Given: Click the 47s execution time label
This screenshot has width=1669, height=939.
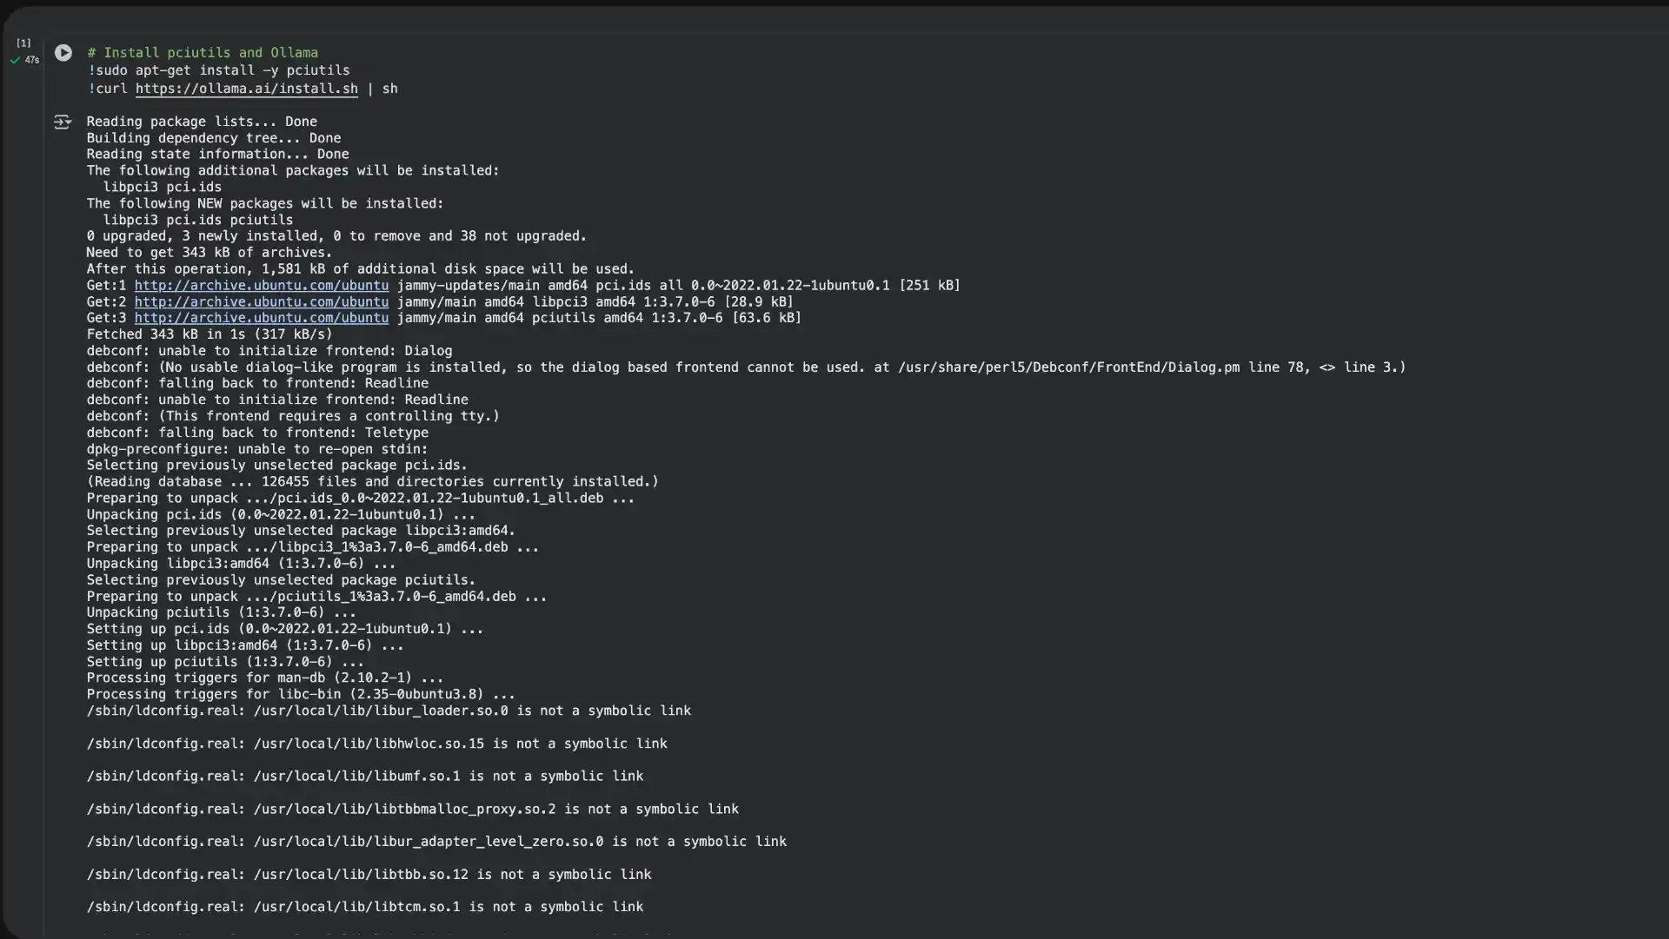Looking at the screenshot, I should 32,61.
